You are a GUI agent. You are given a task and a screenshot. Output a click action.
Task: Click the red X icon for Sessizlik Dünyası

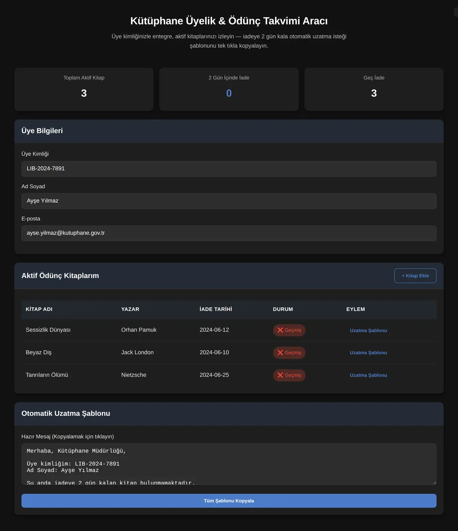[280, 330]
